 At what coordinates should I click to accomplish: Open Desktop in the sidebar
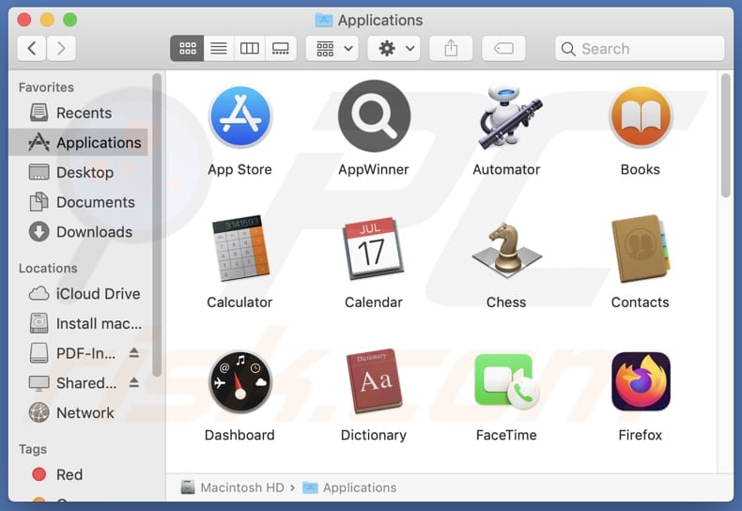coord(79,172)
